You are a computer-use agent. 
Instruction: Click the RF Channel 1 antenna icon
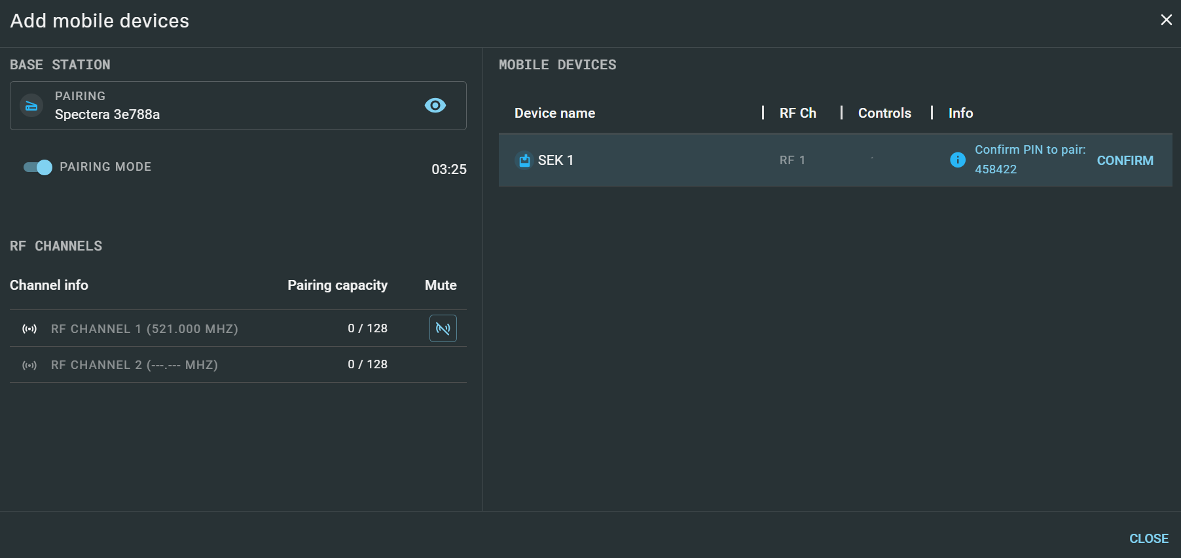point(29,329)
